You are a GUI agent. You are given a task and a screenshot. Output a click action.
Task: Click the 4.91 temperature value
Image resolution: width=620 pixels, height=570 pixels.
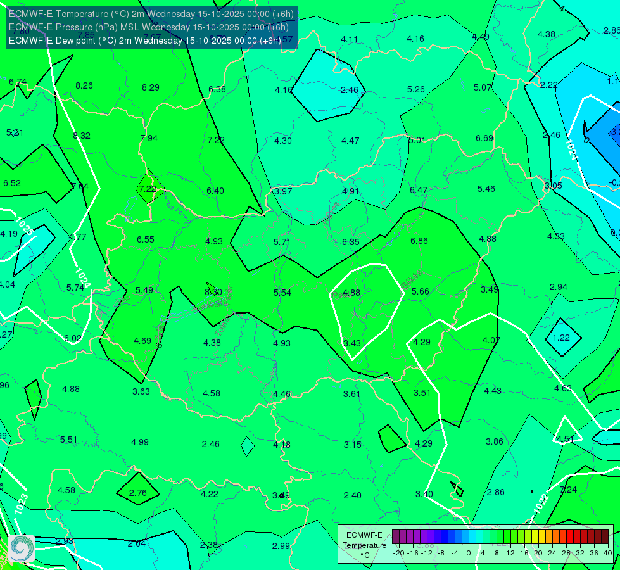pyautogui.click(x=351, y=191)
